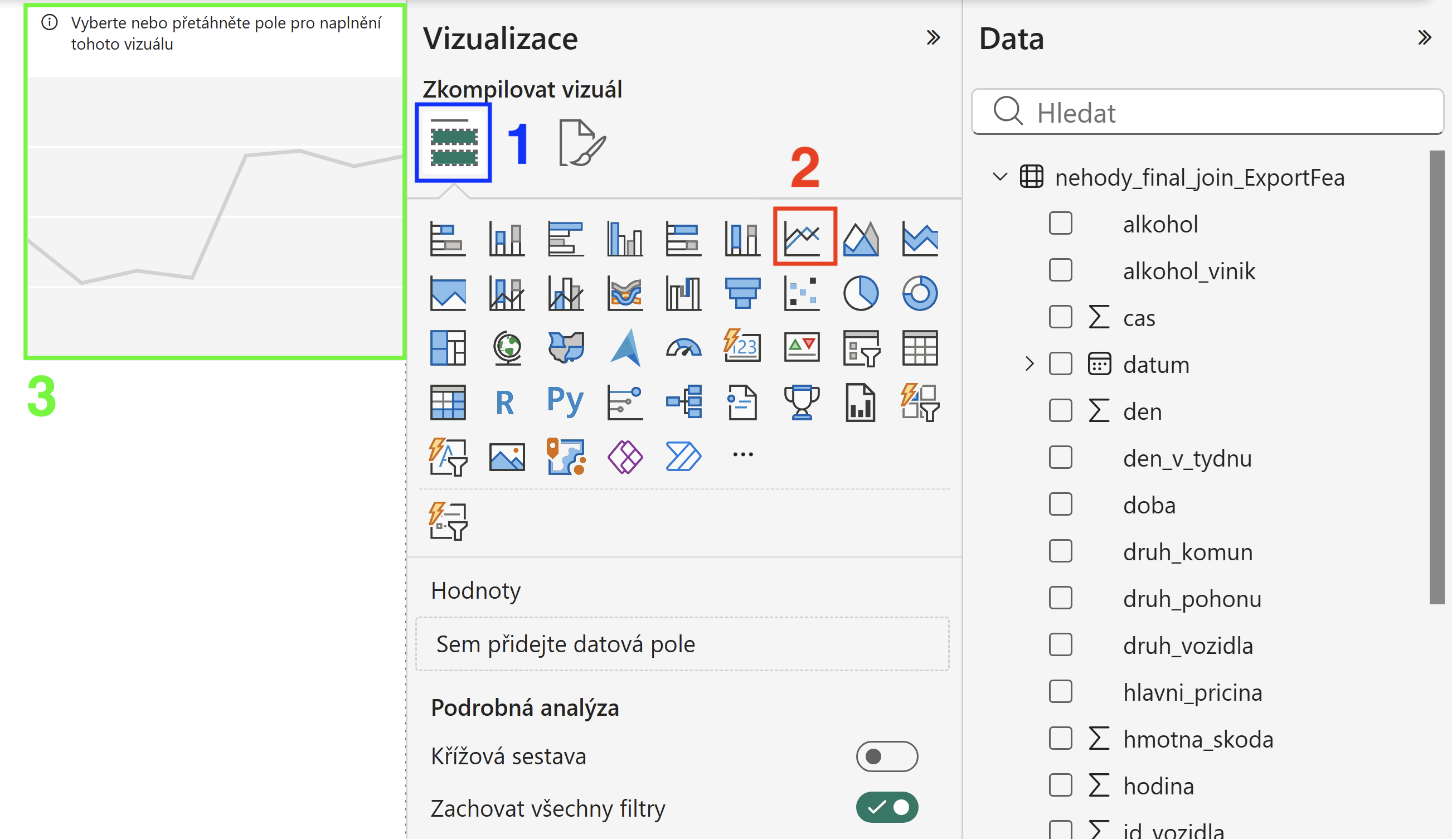Insert the gauge visual
Image resolution: width=1452 pixels, height=839 pixels.
(x=684, y=347)
